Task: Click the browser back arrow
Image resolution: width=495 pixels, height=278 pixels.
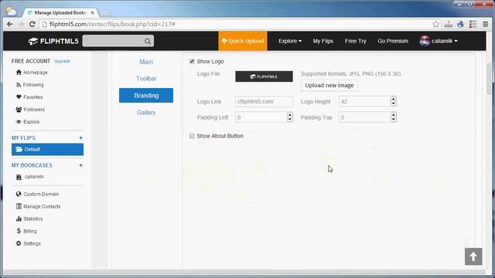Action: [x=10, y=24]
